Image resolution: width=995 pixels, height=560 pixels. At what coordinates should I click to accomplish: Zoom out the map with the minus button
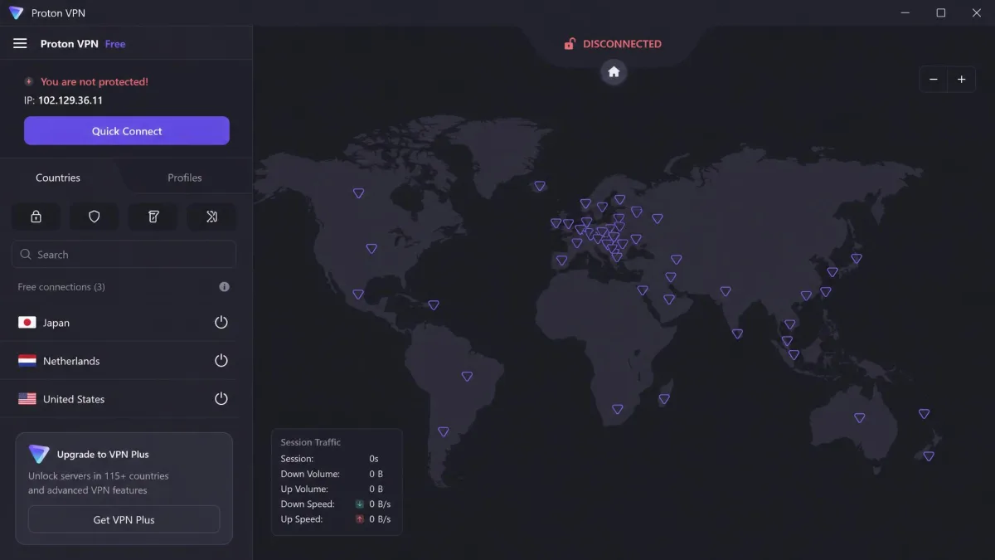[x=934, y=80]
